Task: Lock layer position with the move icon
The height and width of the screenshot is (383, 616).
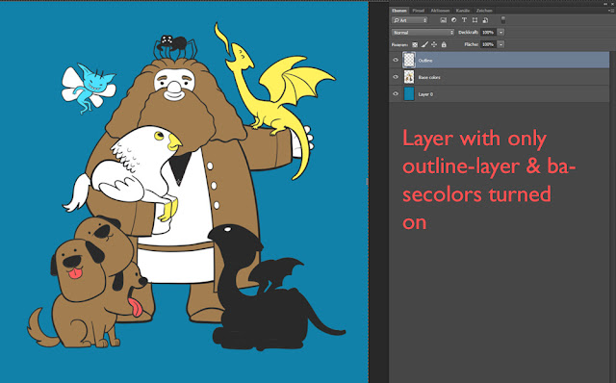Action: click(x=434, y=45)
